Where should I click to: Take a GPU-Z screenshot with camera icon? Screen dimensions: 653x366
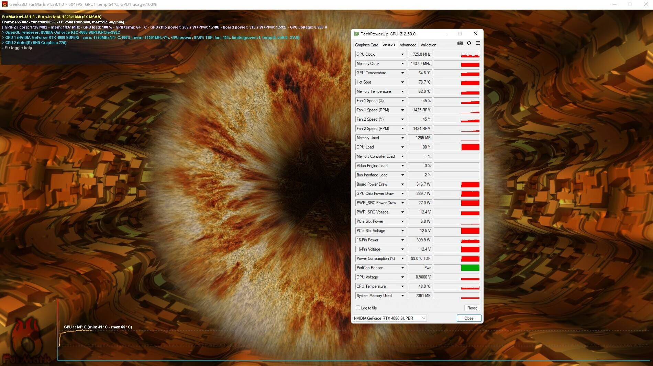460,43
